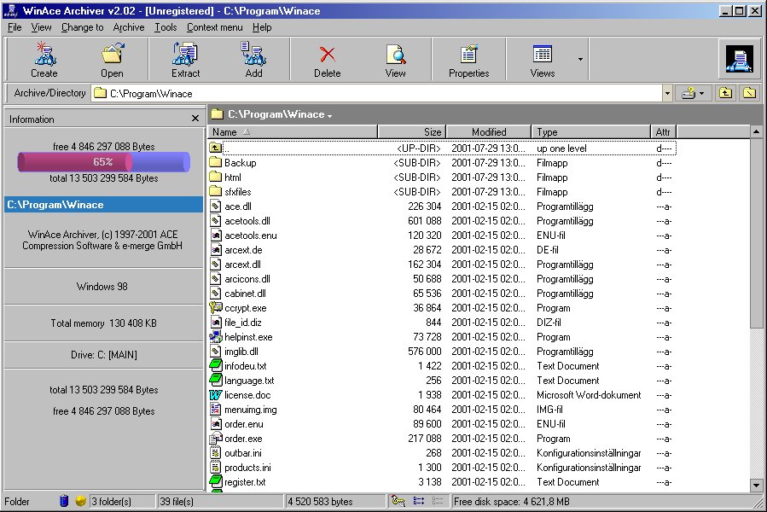Select the order.exe icon
The image size is (767, 512).
(x=216, y=438)
